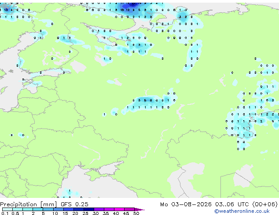
Task: Select the 35–40 mm violet legend swatch
Action: 109,209
